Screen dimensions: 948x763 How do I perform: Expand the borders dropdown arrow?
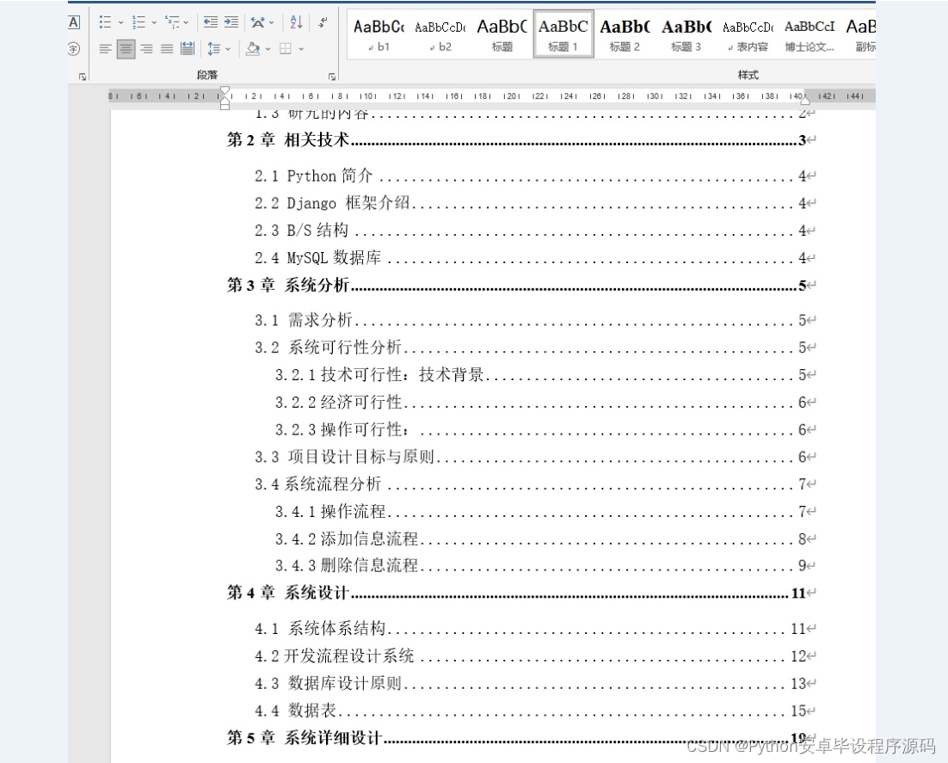301,48
